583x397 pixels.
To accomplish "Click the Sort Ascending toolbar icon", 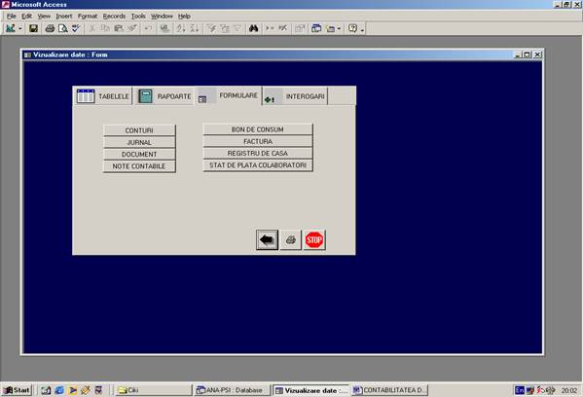I will point(181,28).
